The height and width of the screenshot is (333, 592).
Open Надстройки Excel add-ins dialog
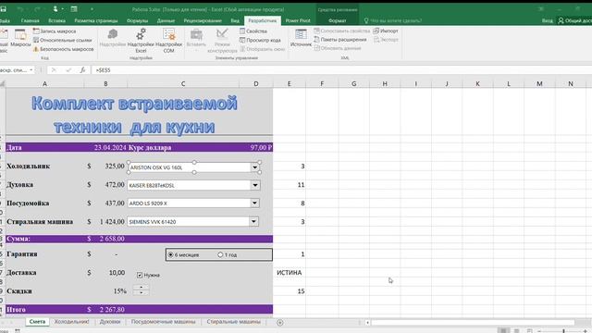click(141, 40)
